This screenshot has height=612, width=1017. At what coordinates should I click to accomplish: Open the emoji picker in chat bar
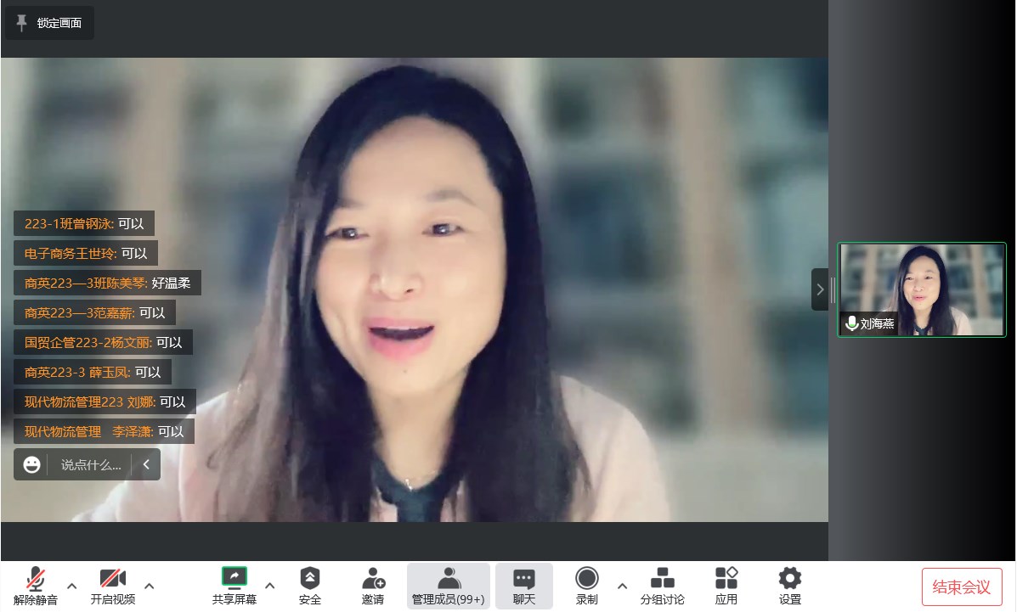tap(31, 465)
